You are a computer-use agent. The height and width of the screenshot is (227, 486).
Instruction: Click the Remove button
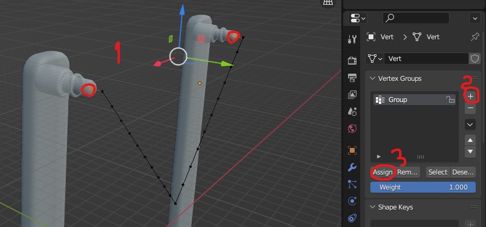click(407, 172)
